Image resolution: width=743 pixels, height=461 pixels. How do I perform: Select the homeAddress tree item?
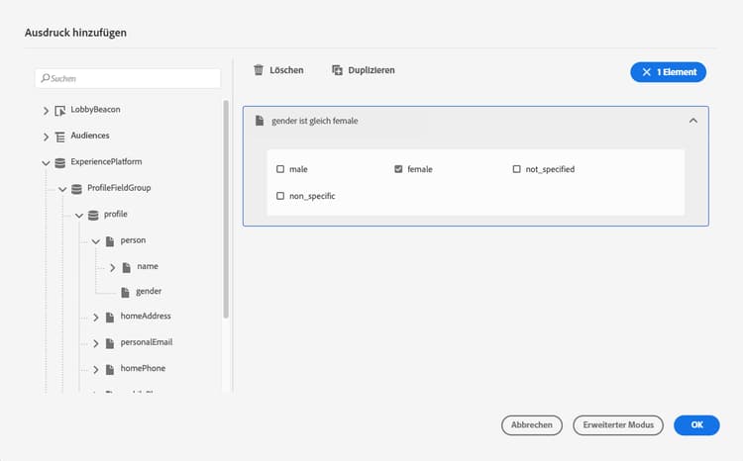[x=146, y=316]
